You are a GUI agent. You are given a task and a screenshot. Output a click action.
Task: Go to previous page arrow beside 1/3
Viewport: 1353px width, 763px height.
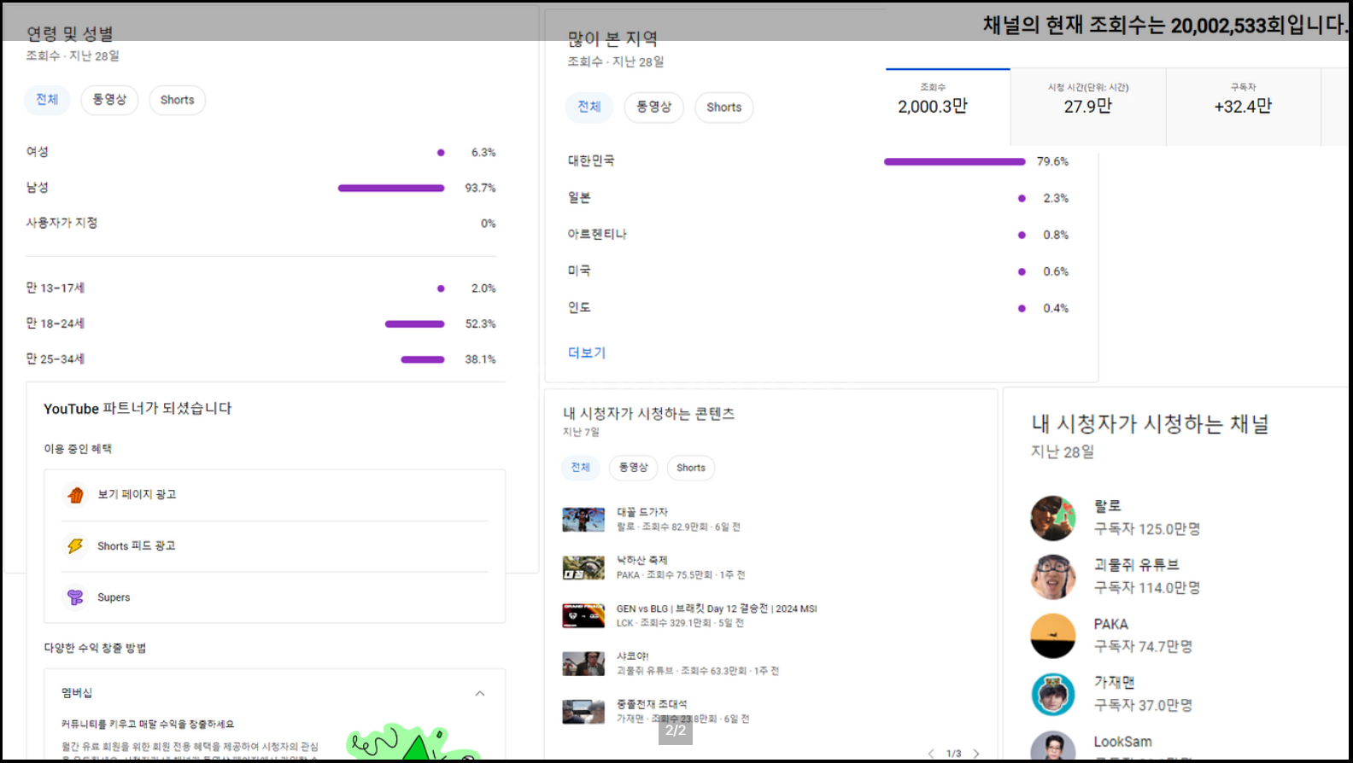tap(931, 754)
